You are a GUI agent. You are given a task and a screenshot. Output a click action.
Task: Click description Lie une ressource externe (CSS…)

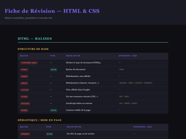tap(82, 96)
